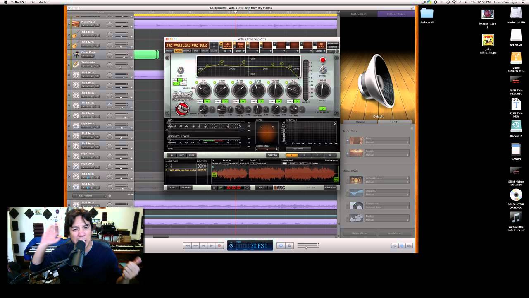Flip the EQ Reset toggle switch
Screen dimensions: 529x298
coord(181,70)
